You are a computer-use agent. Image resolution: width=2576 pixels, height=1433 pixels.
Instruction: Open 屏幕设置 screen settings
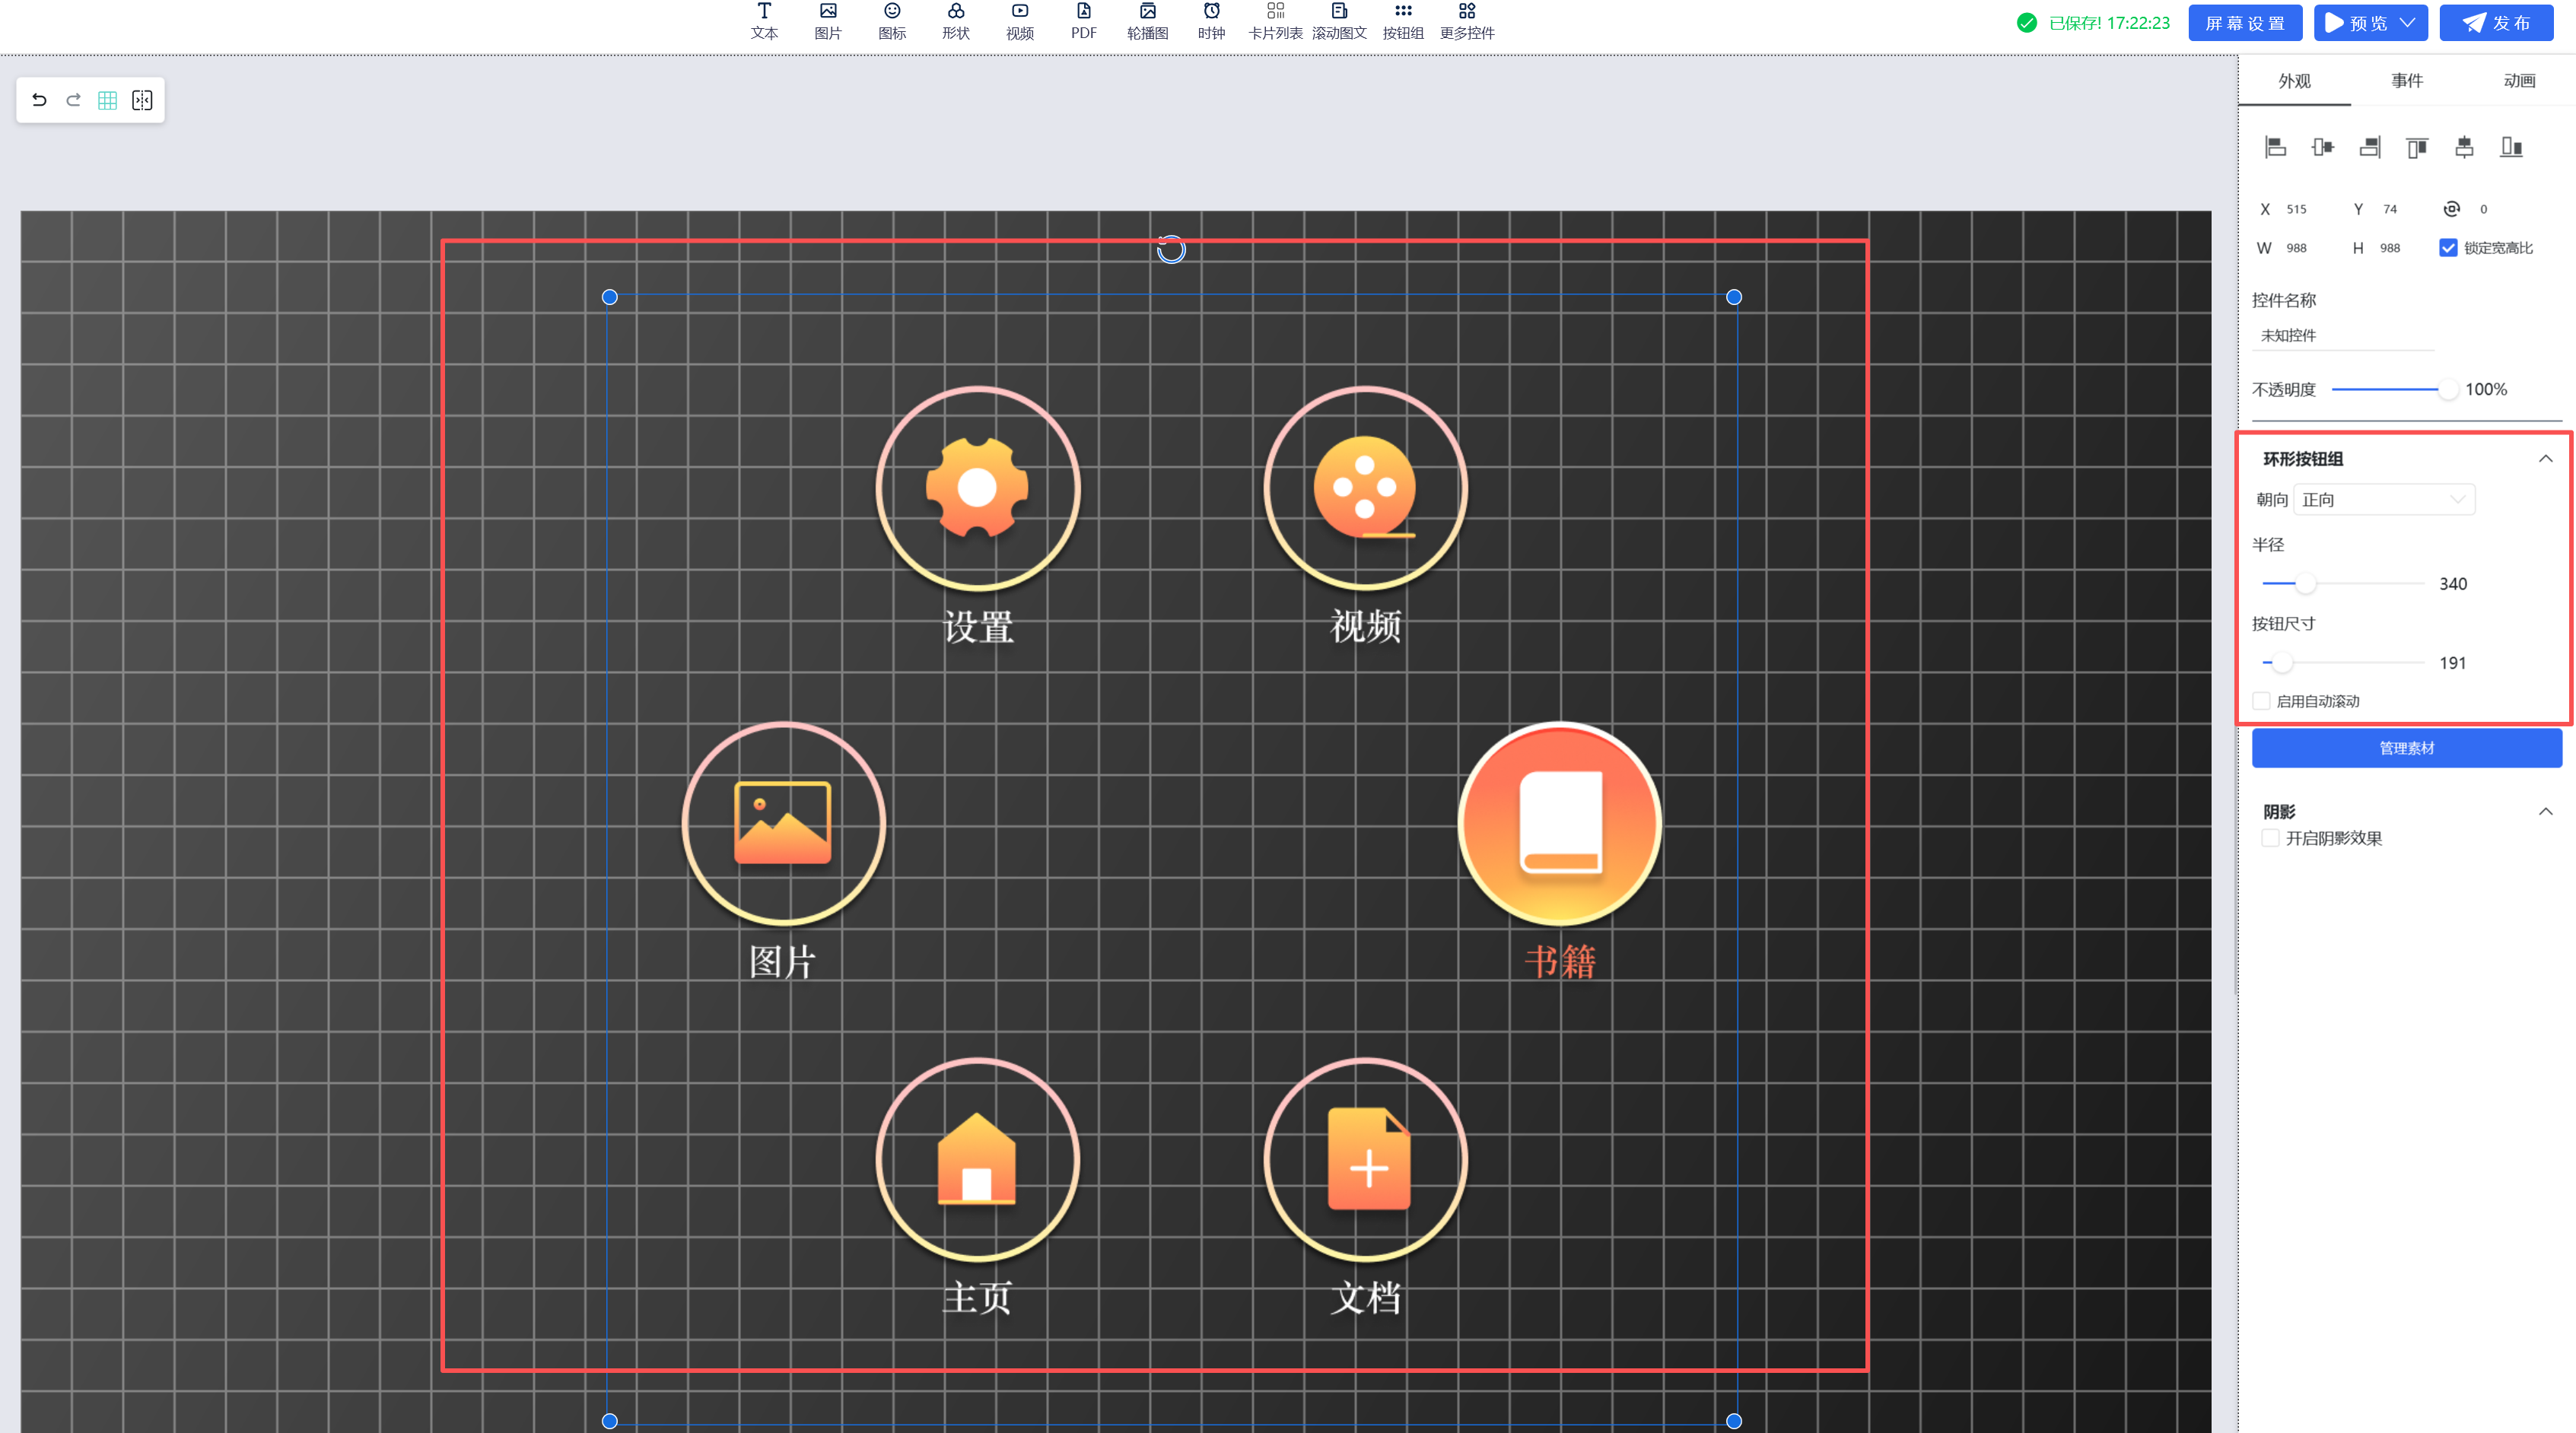(x=2245, y=23)
